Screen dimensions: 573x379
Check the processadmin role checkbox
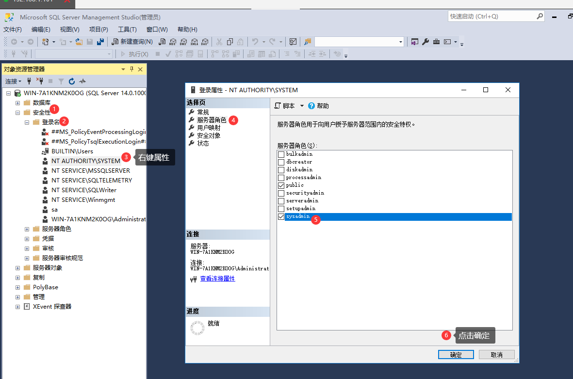click(281, 178)
